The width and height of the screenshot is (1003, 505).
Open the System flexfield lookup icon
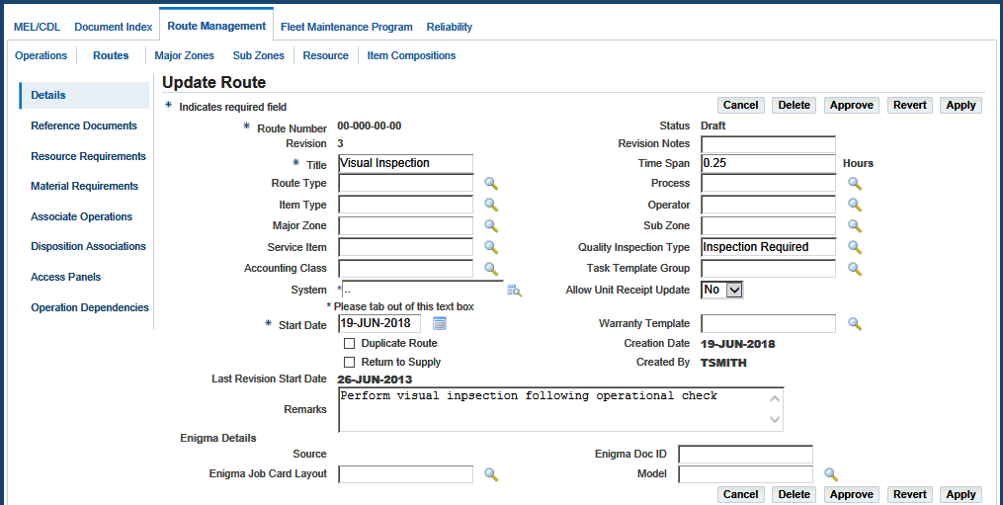coord(514,291)
